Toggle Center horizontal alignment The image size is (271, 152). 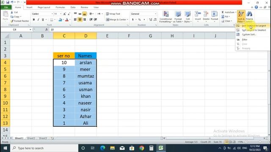80,20
